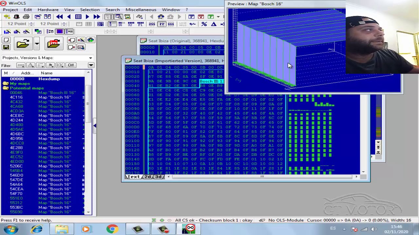419x235 pixels.
Task: Open the first filter dropdown next to Filter label
Action: [21, 65]
